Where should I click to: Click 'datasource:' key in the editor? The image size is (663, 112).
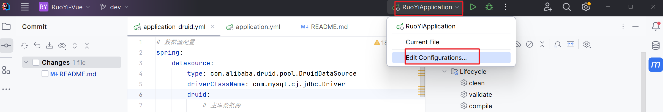[x=193, y=63]
